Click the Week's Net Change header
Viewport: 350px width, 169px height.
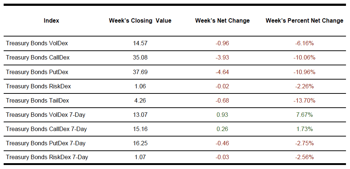click(x=222, y=21)
